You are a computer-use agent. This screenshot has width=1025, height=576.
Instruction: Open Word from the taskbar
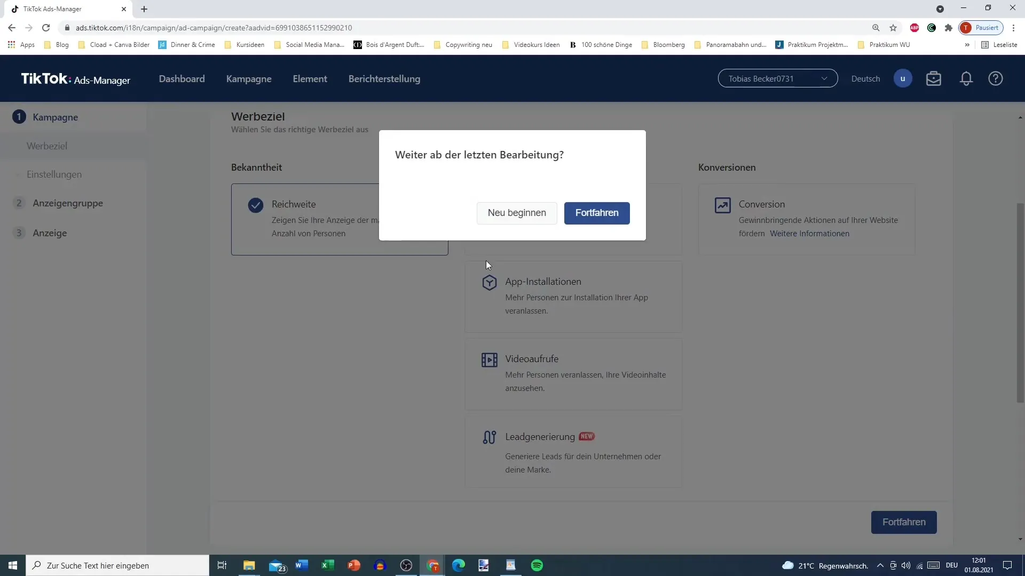pos(302,565)
